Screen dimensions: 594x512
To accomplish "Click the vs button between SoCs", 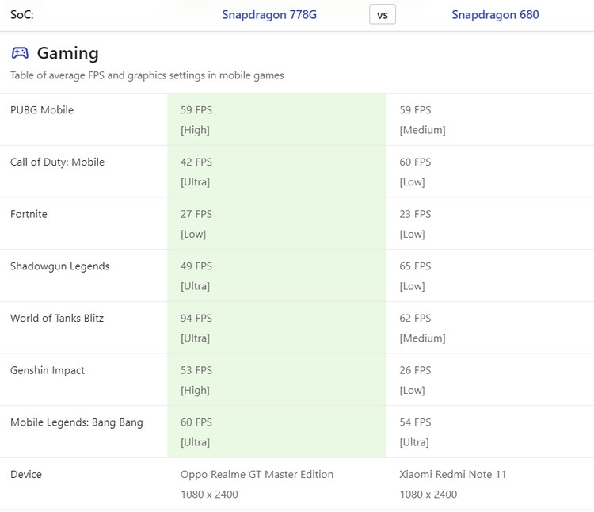I will pos(383,14).
